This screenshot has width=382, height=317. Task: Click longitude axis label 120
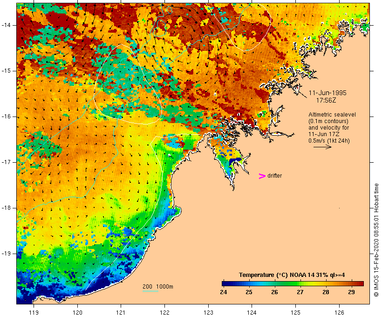pyautogui.click(x=77, y=312)
